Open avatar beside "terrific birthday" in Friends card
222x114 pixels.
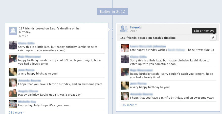click(x=125, y=96)
